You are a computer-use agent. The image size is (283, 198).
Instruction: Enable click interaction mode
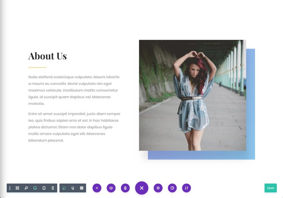pos(73,188)
